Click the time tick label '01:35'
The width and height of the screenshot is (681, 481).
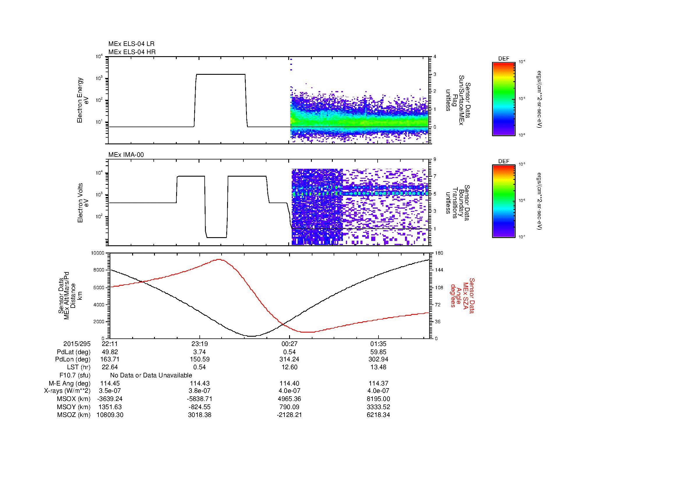pyautogui.click(x=378, y=344)
